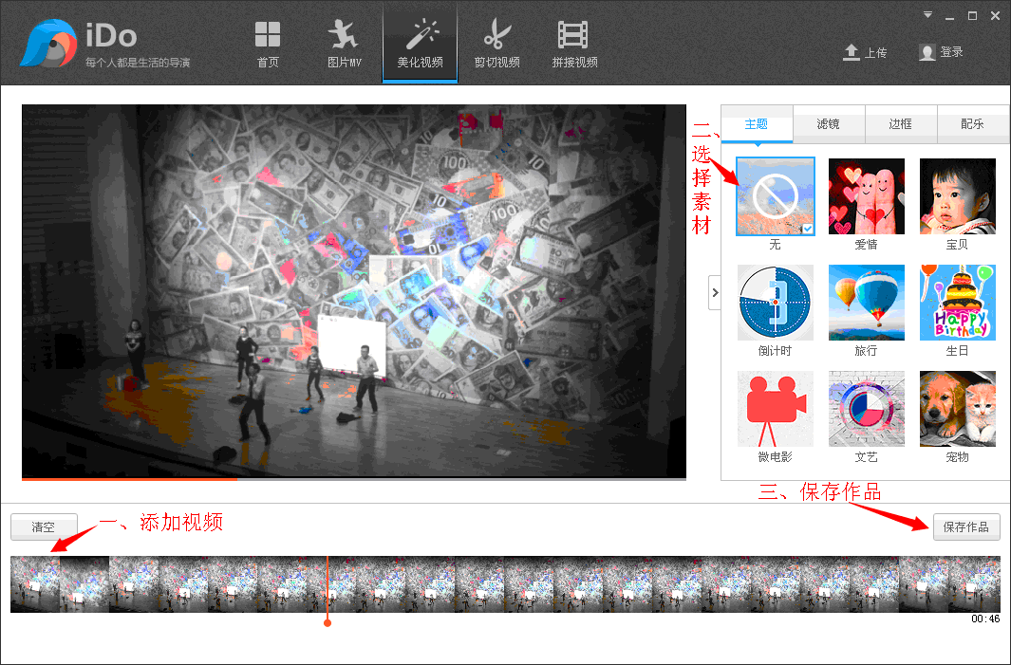Select the 爱情 theme thumbnail
Image resolution: width=1011 pixels, height=665 pixels.
[866, 195]
